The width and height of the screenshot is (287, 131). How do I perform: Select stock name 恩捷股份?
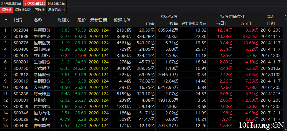tap(42, 75)
